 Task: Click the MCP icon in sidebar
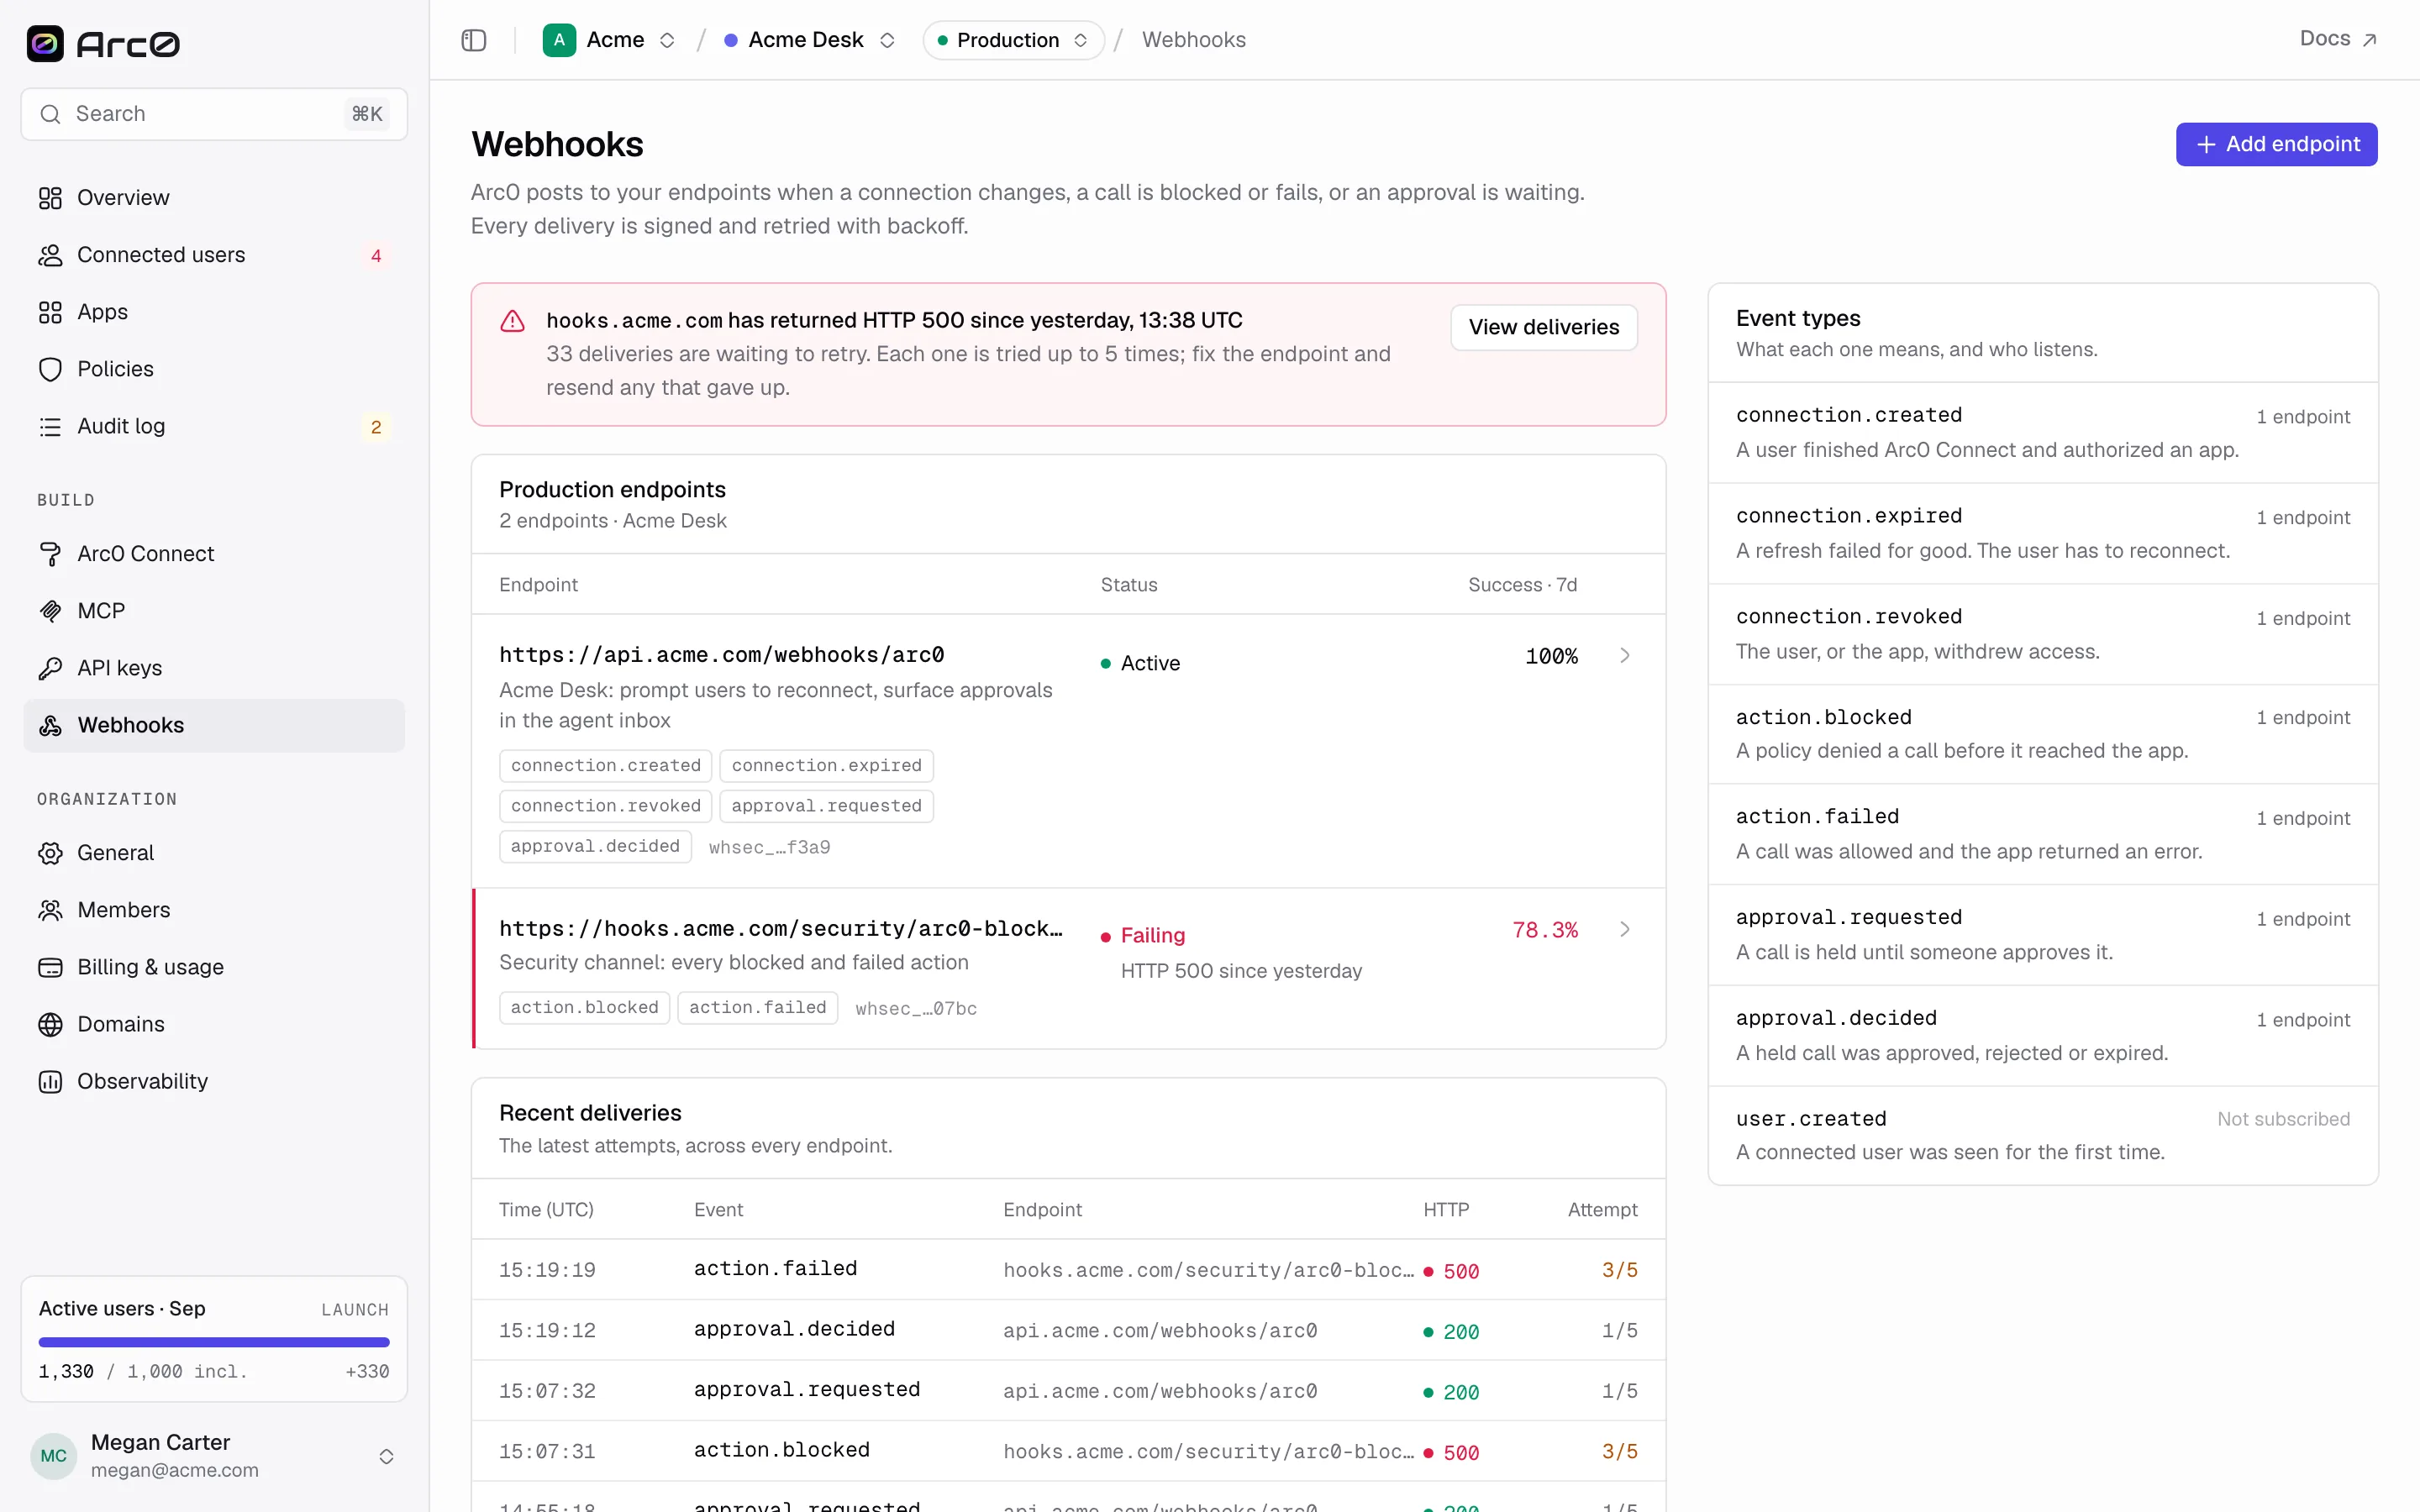50,611
